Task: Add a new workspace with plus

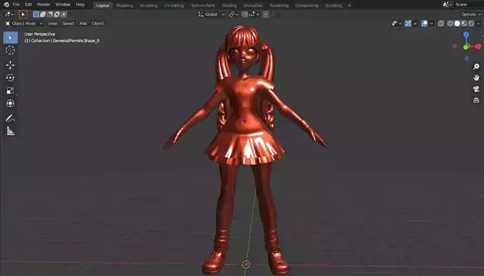Action: pos(349,6)
